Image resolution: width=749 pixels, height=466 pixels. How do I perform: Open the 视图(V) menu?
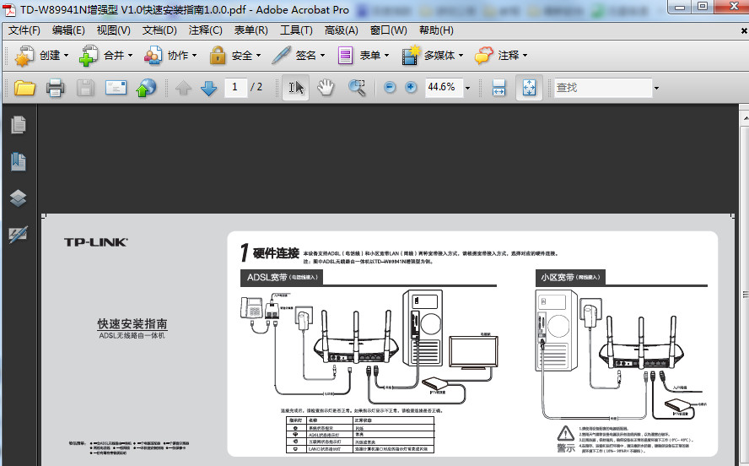point(113,30)
